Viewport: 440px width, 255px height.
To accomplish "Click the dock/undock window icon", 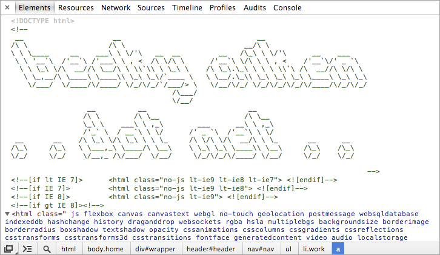I will click(9, 249).
